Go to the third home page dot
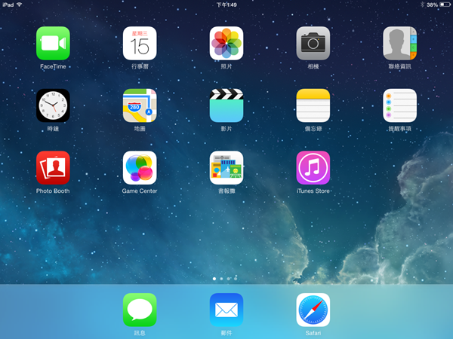Viewport: 453px width, 339px height. click(229, 279)
